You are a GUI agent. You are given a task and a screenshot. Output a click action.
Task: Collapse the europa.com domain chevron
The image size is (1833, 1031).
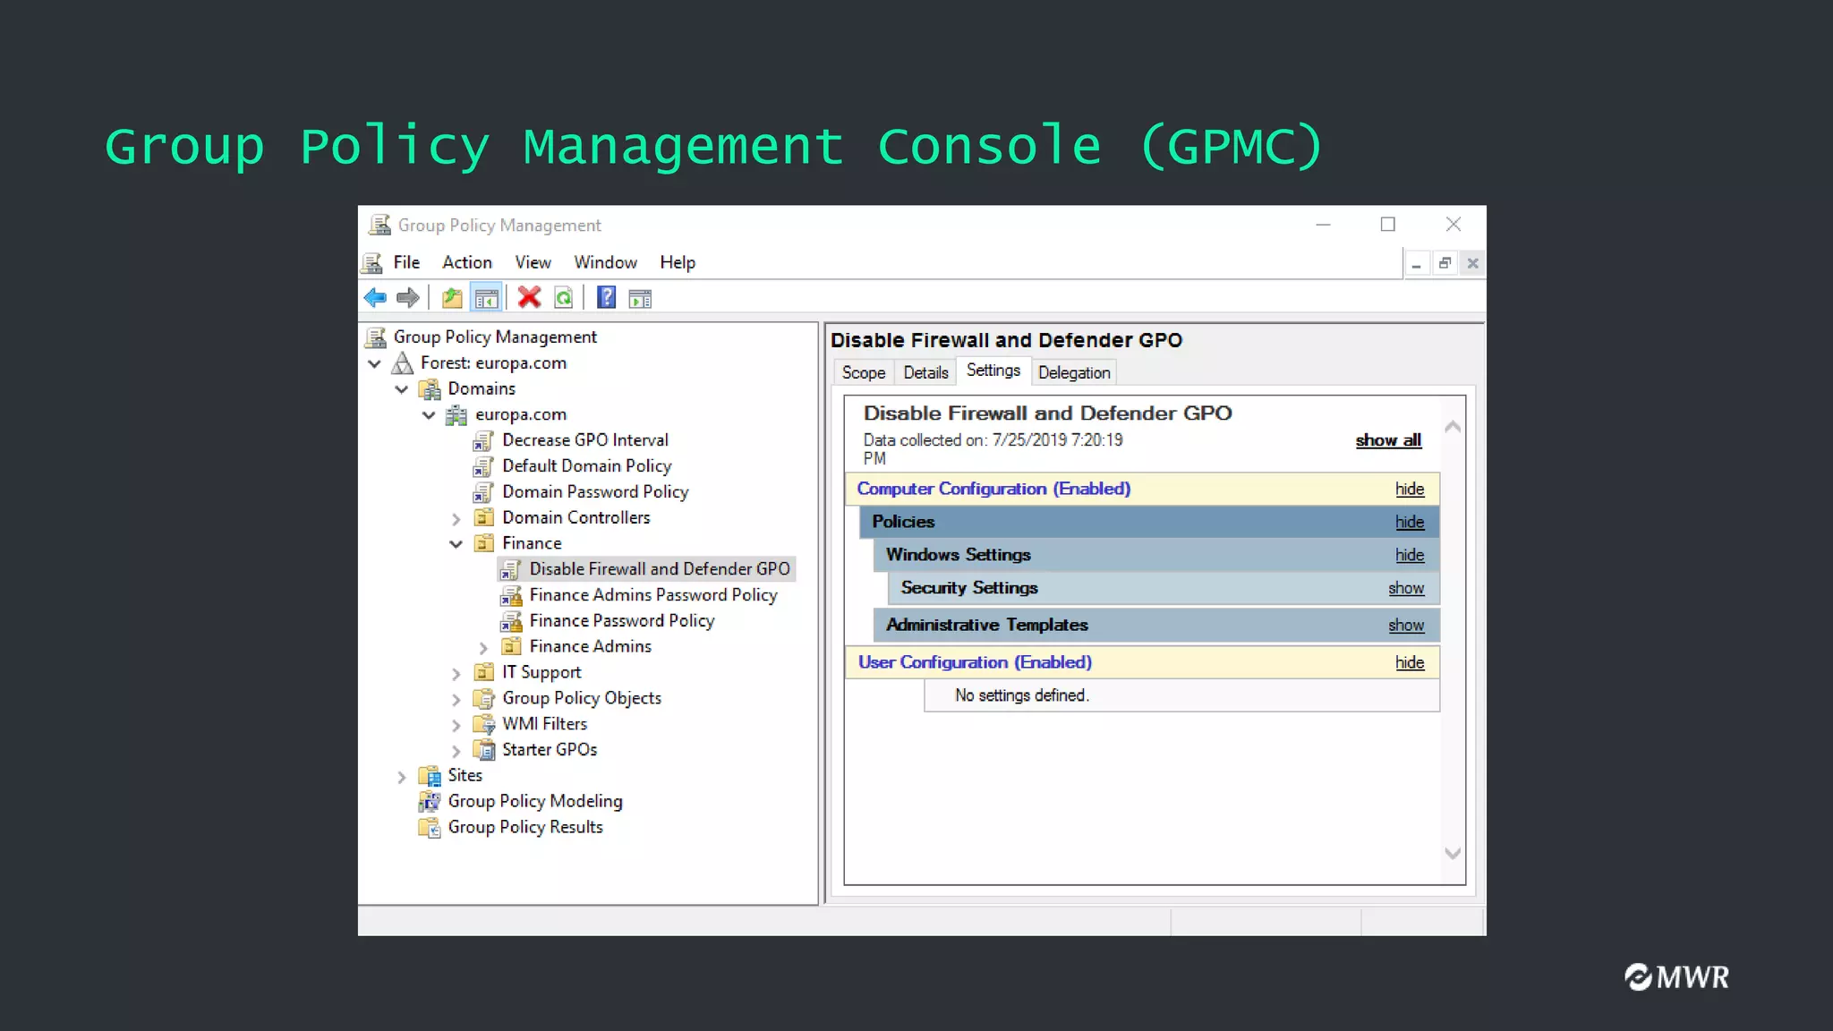429,415
